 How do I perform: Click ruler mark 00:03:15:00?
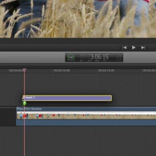[107, 71]
